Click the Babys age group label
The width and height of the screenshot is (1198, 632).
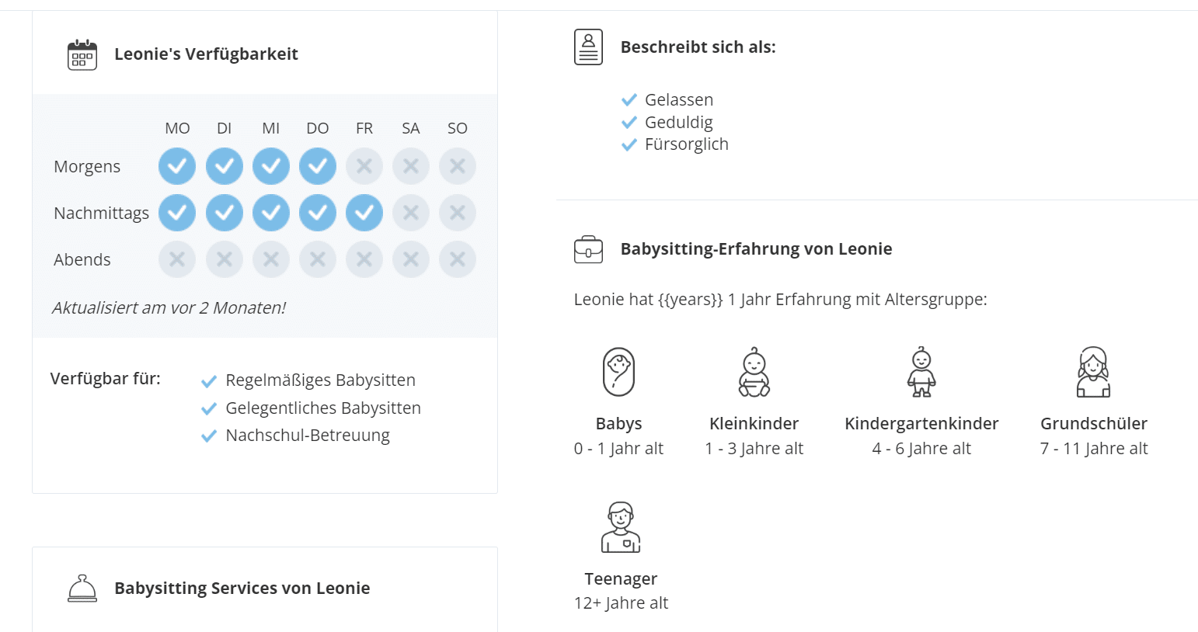pyautogui.click(x=618, y=424)
